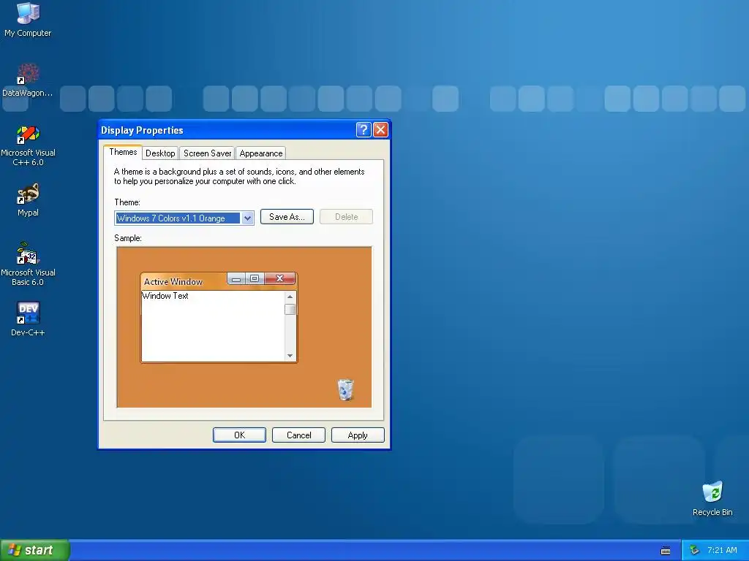Switch to the Screen Saver tab
Screen dimensions: 749x561
tap(207, 153)
